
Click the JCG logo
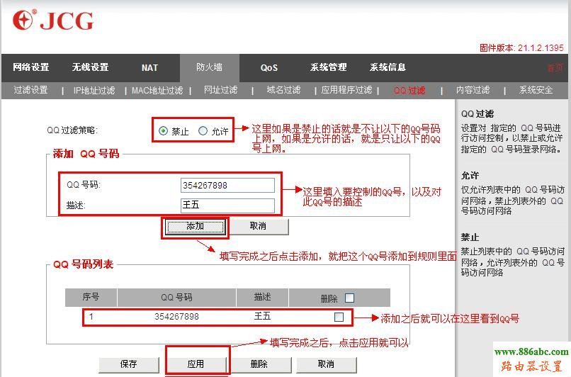pyautogui.click(x=53, y=20)
